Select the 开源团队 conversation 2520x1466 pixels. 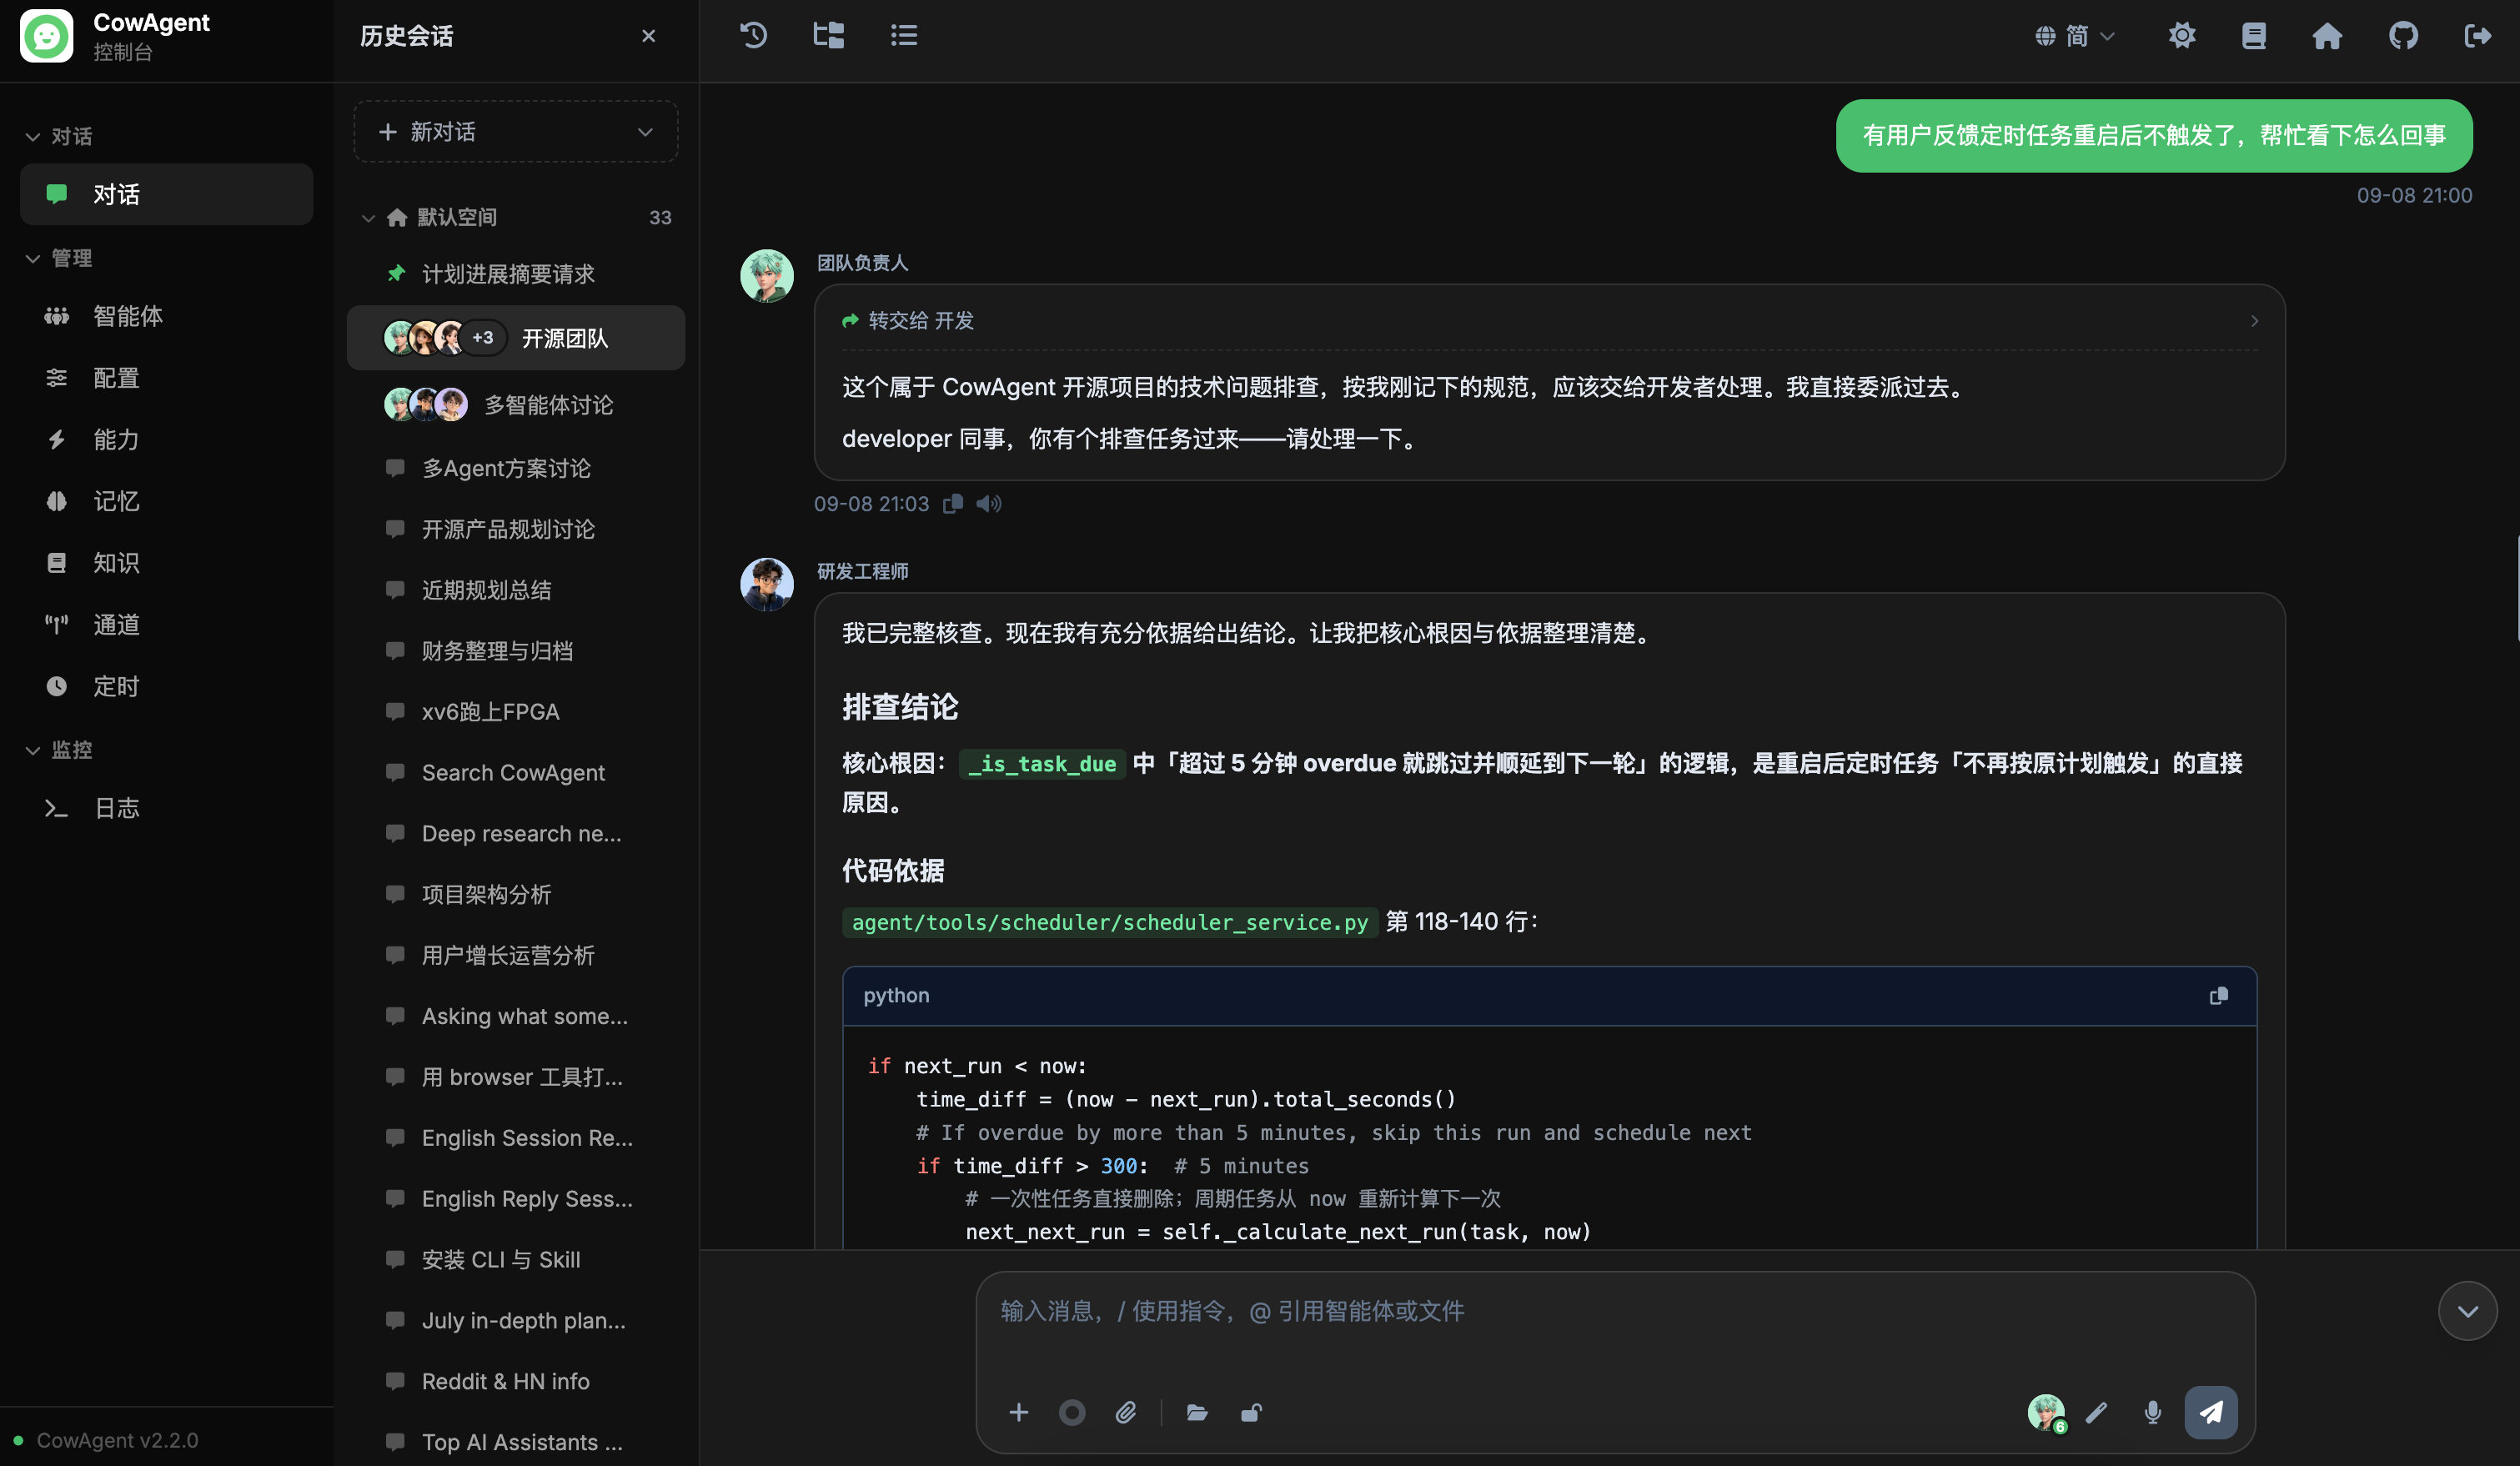pyautogui.click(x=516, y=338)
